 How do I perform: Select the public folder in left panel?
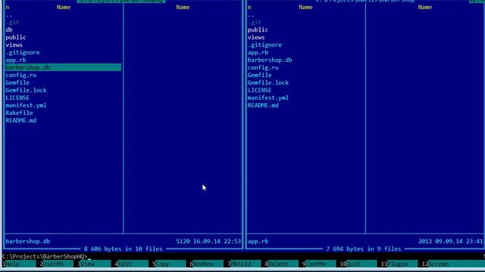[x=16, y=37]
